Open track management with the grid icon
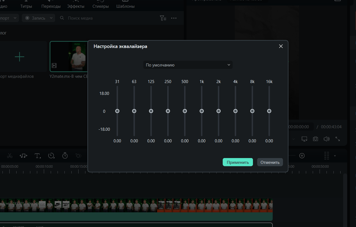 [326, 155]
